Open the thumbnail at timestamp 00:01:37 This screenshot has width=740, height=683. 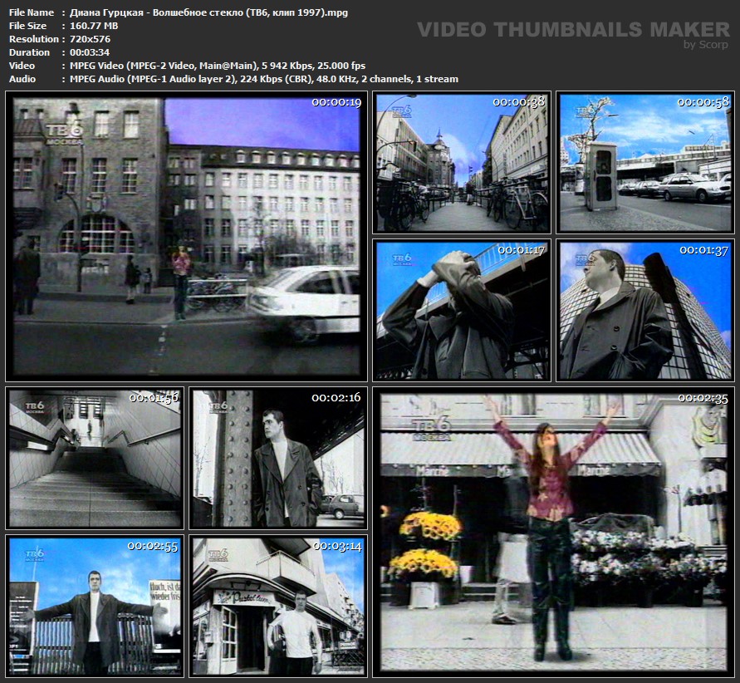[x=645, y=310]
